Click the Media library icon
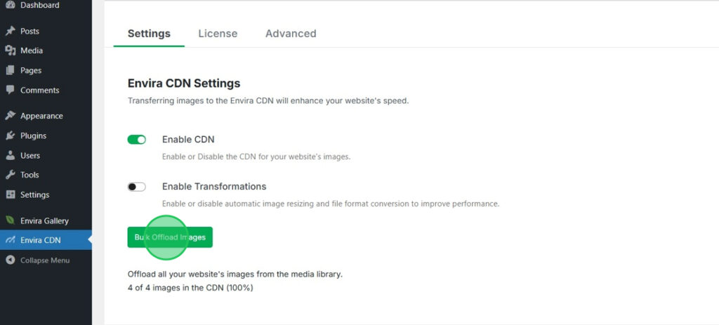This screenshot has width=719, height=325. (10, 51)
